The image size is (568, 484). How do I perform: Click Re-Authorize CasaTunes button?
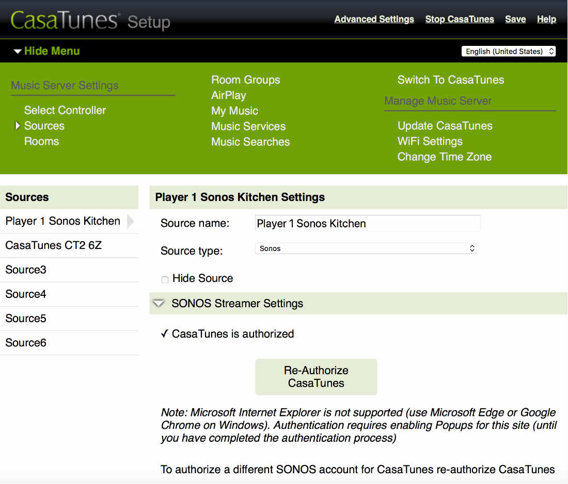[316, 377]
